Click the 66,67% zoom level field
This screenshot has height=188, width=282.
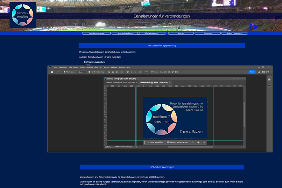(108, 147)
